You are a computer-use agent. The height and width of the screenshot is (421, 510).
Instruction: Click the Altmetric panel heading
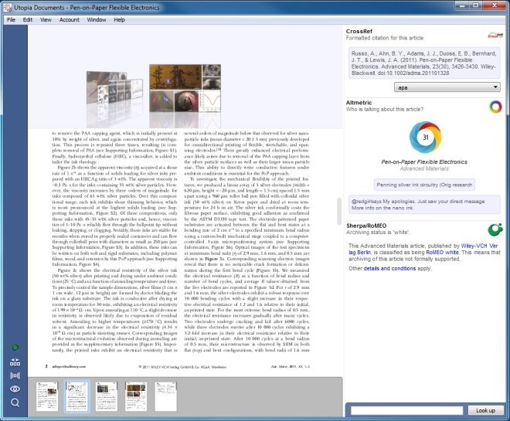point(359,103)
